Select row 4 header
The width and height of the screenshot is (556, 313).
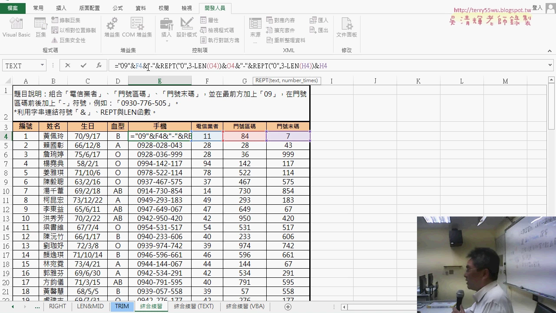(x=6, y=136)
